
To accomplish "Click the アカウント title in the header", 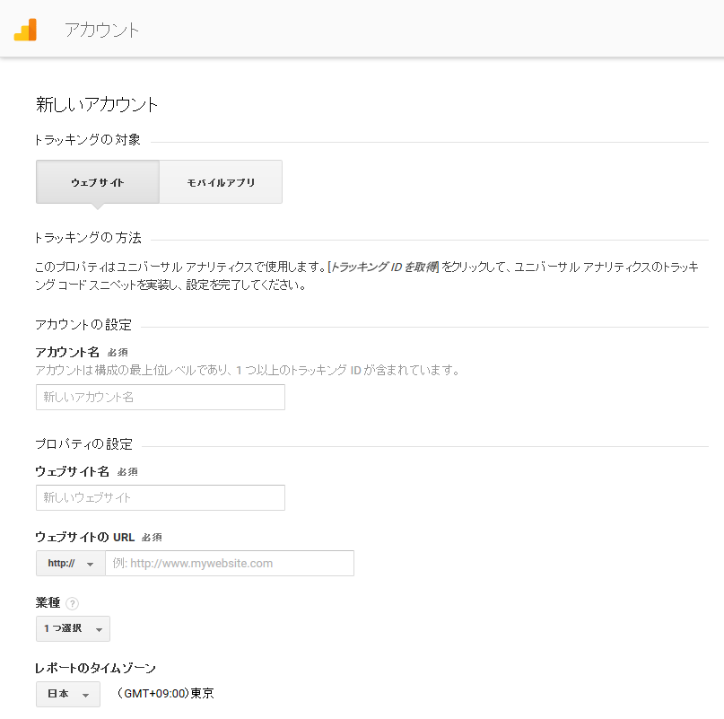I will point(101,30).
